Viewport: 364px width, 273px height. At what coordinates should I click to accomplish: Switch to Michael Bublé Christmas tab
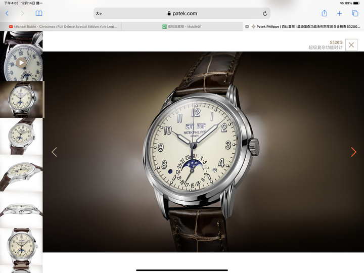coord(61,26)
